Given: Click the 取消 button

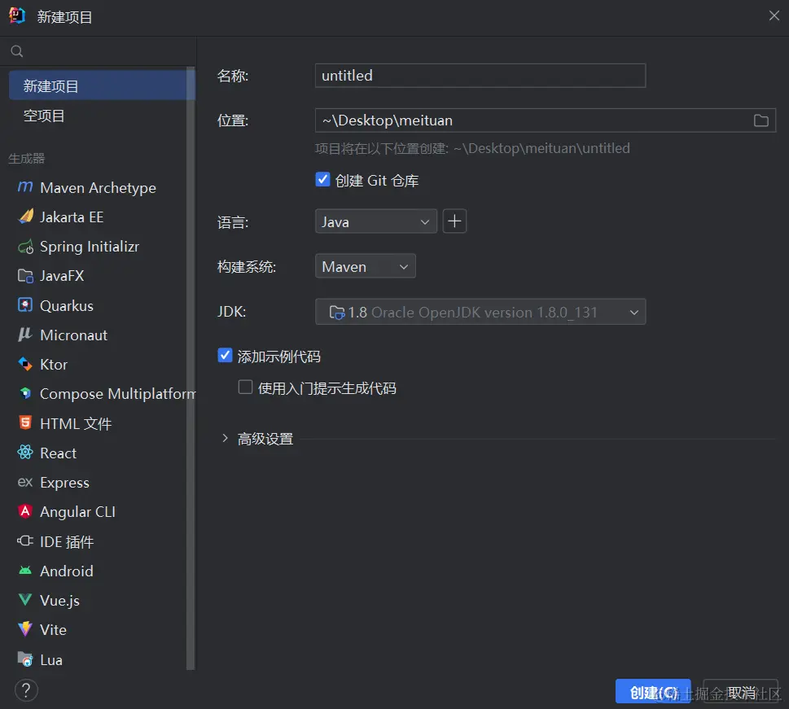Looking at the screenshot, I should point(741,692).
